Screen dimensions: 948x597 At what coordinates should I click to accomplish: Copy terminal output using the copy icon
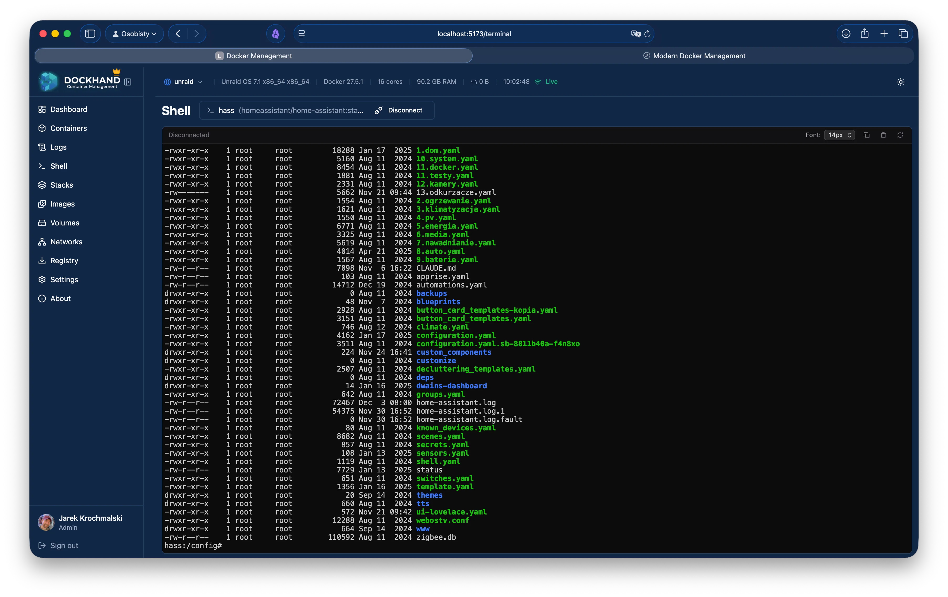click(x=866, y=135)
